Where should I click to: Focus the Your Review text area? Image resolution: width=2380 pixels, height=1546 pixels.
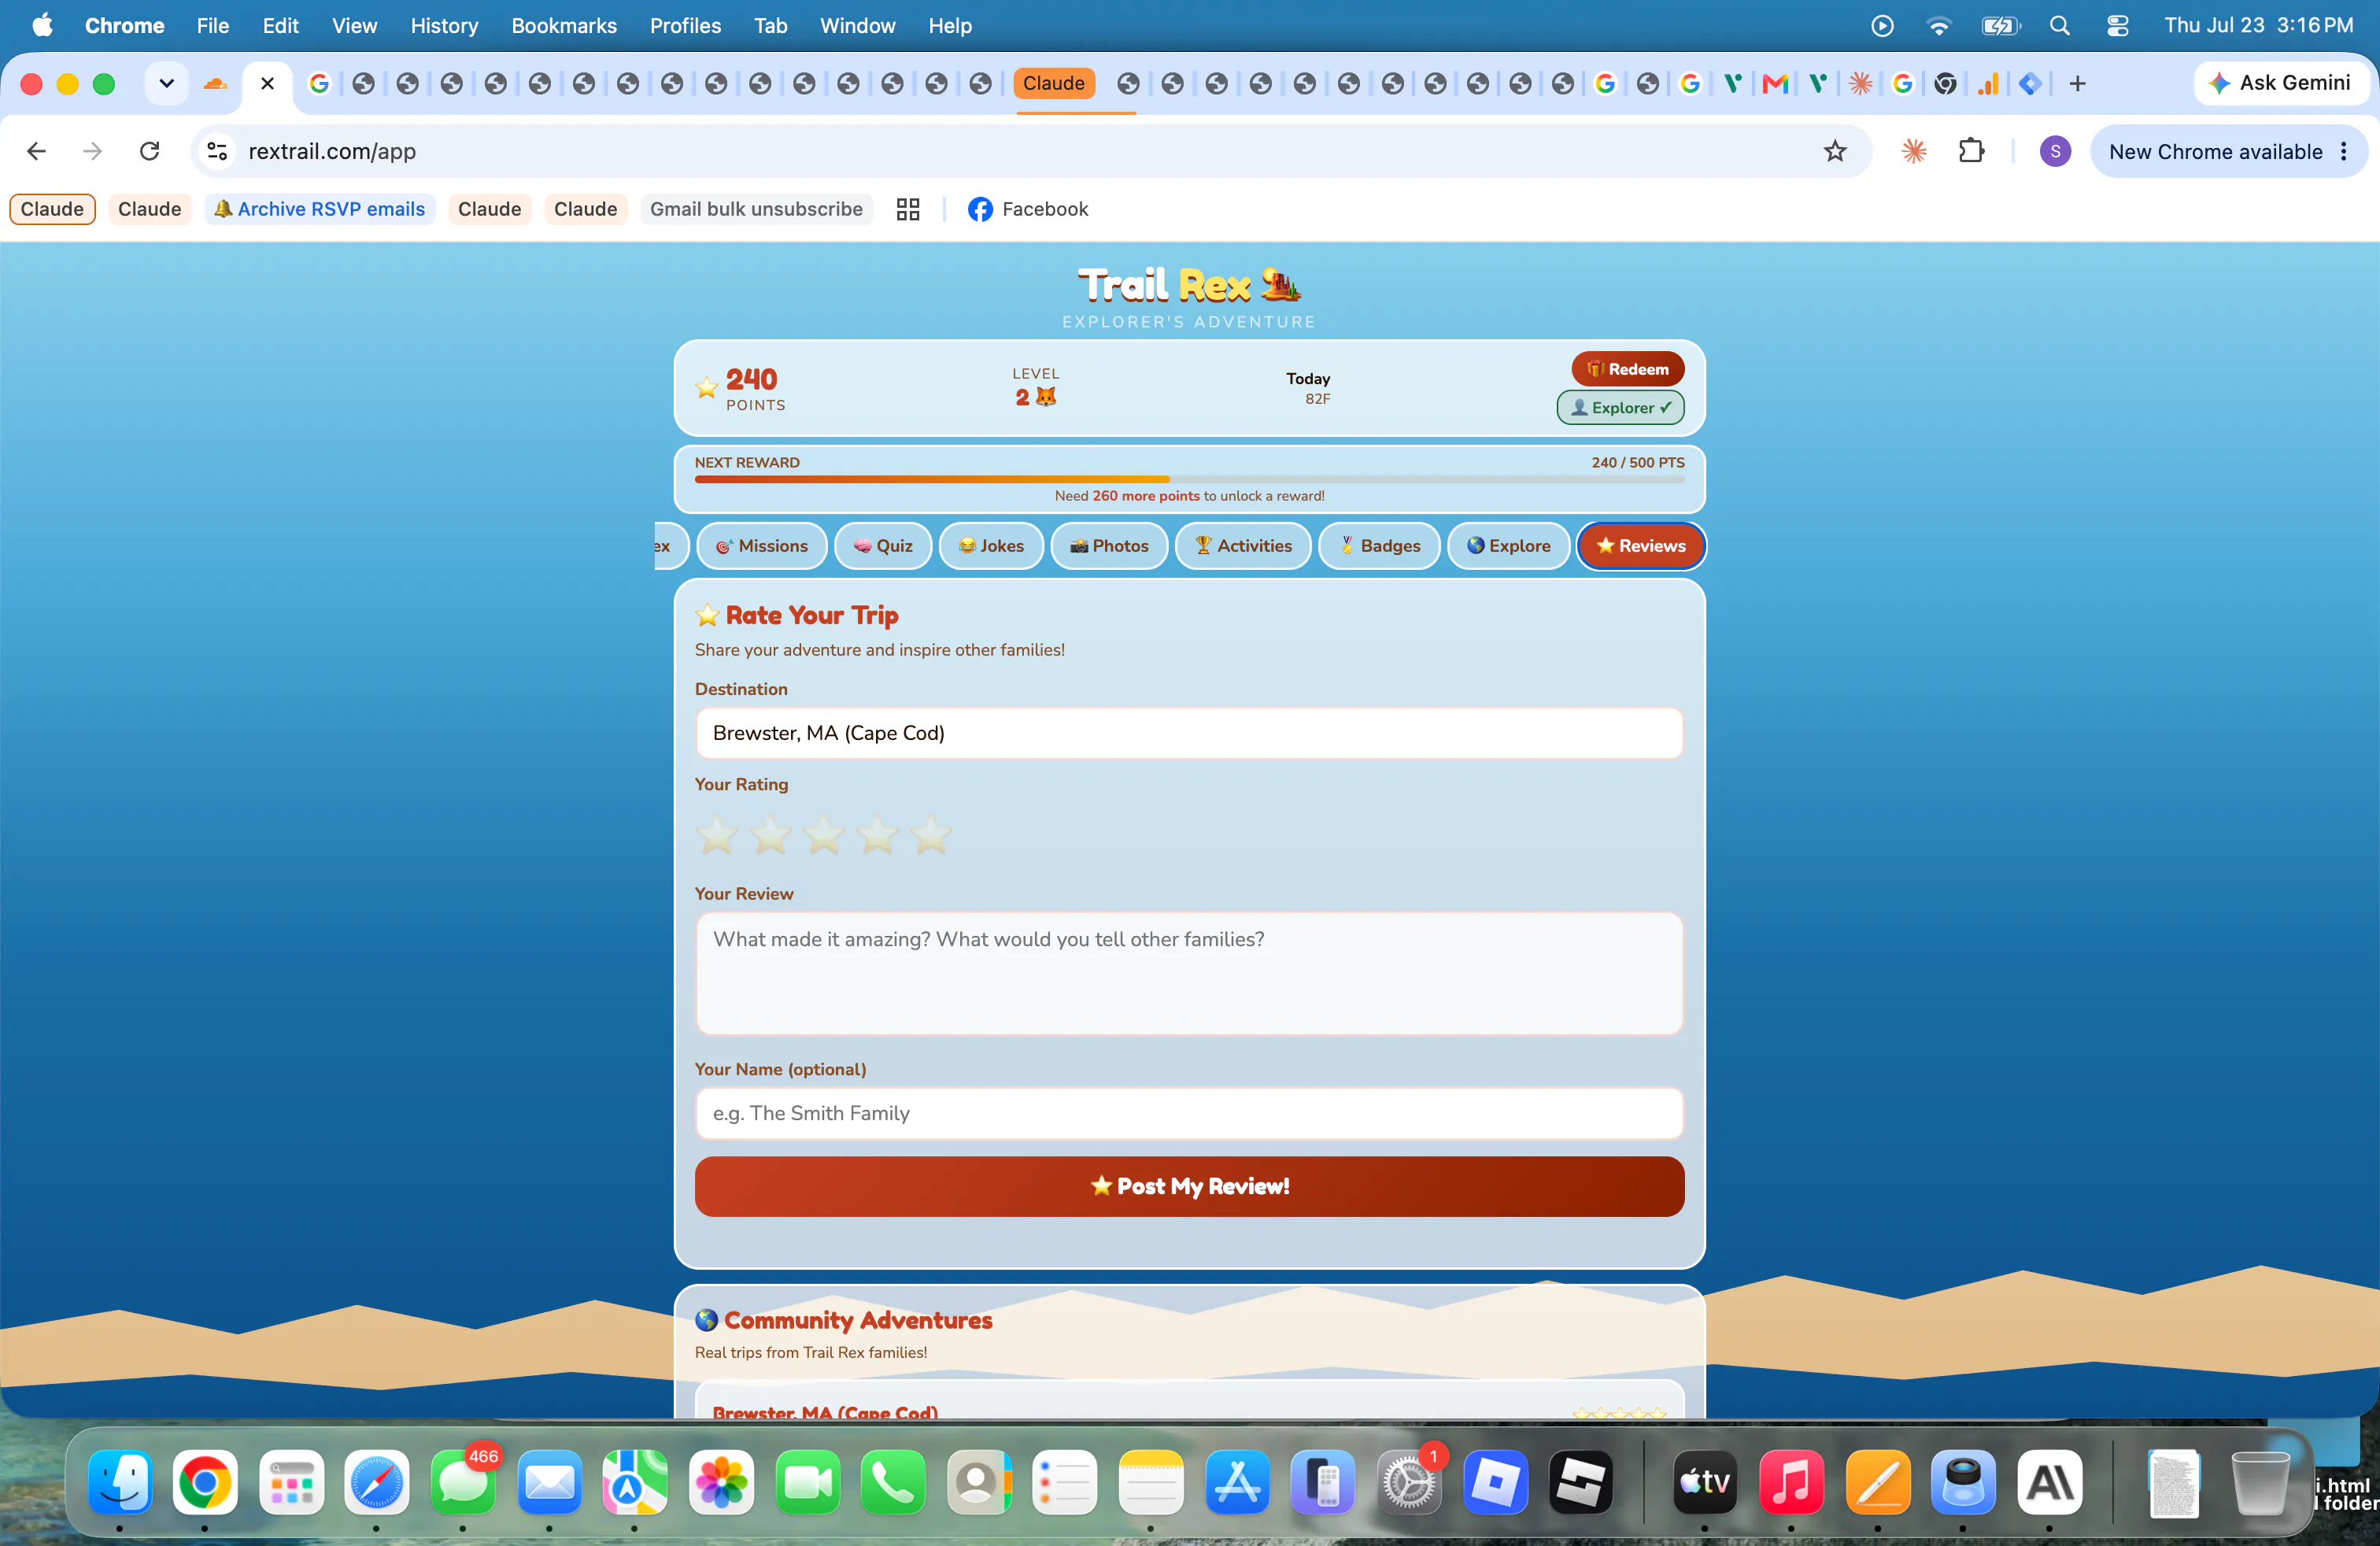tap(1189, 973)
